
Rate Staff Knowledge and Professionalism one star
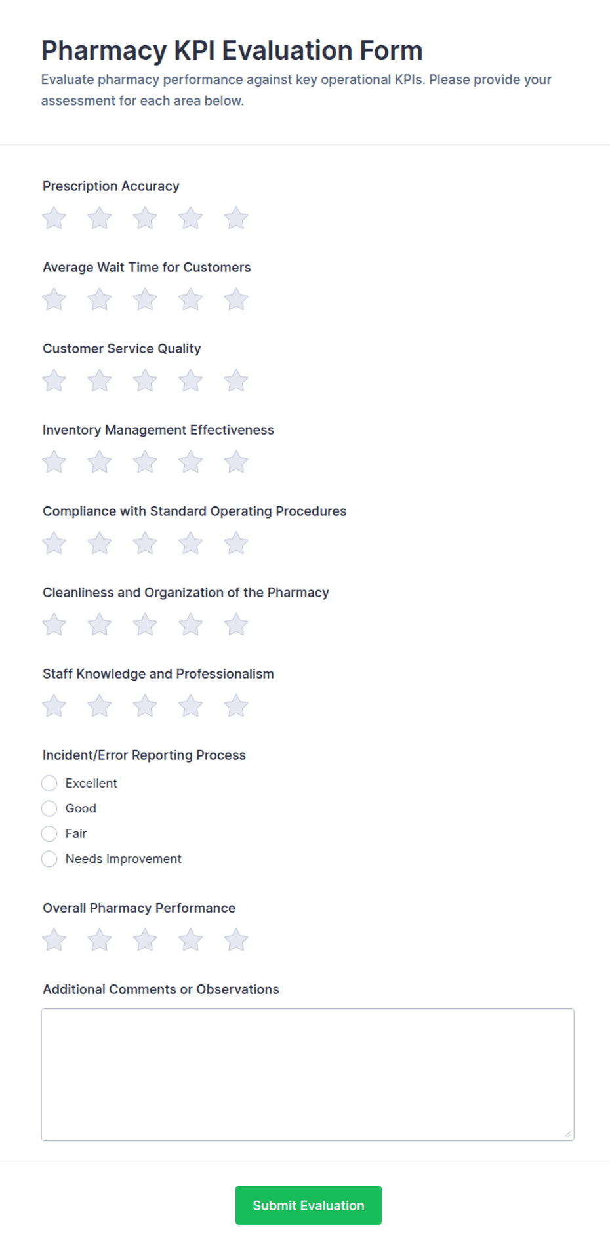click(x=54, y=706)
